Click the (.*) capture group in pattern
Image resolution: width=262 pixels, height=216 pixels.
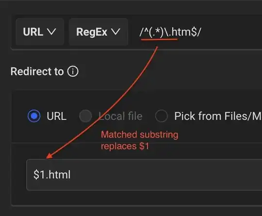156,32
